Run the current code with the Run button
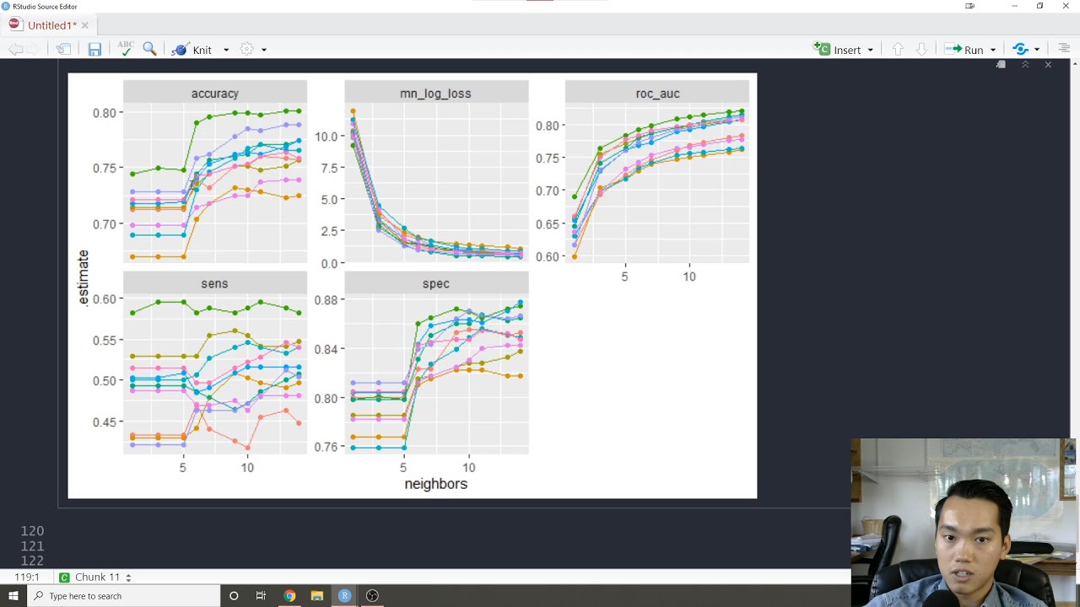This screenshot has height=607, width=1080. [x=964, y=50]
